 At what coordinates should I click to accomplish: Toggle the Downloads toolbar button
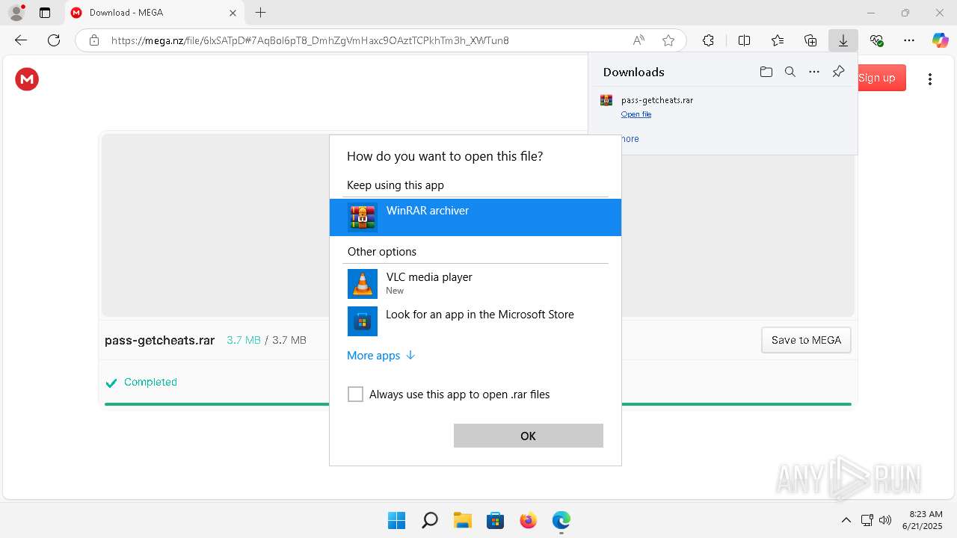pyautogui.click(x=843, y=40)
